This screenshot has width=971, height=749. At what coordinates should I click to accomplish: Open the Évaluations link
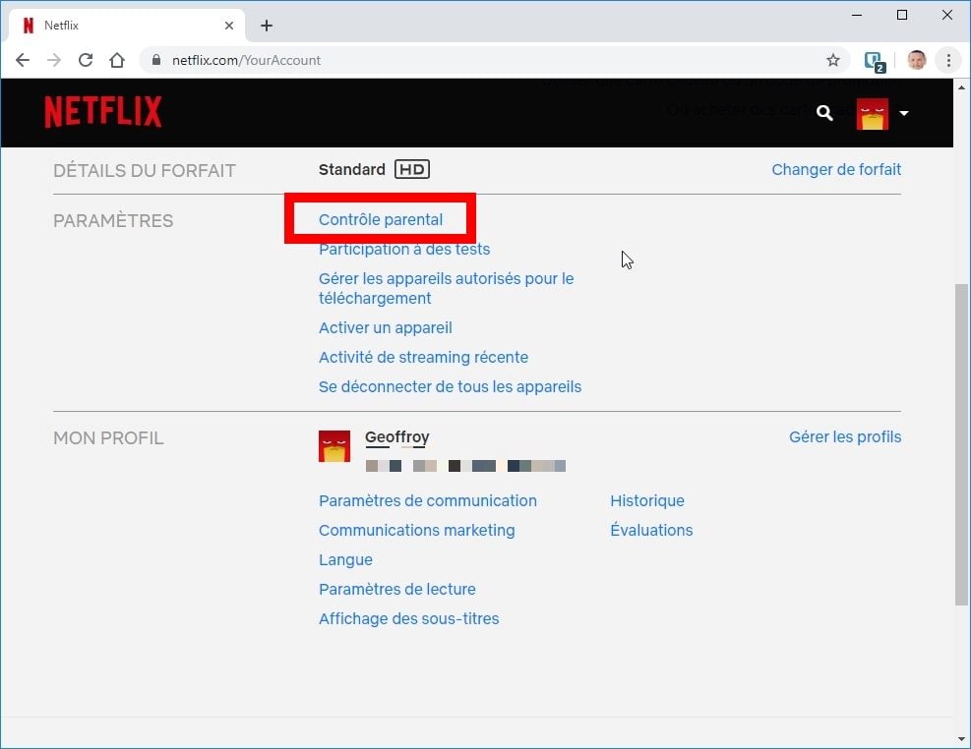651,531
